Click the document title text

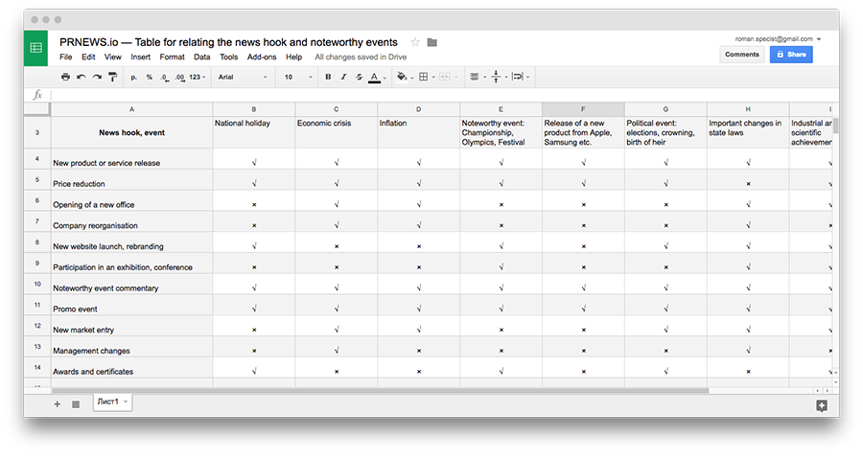[228, 42]
